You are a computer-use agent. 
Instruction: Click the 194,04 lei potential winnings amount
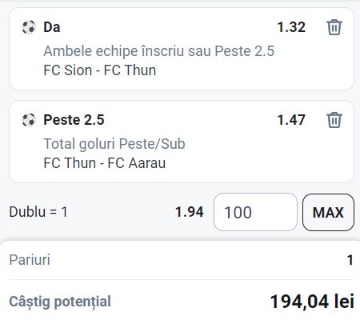(x=312, y=302)
